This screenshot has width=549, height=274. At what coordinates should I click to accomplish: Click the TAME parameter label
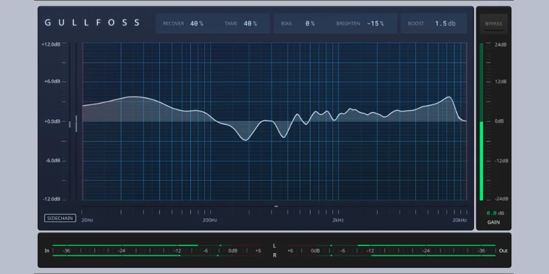coord(231,23)
